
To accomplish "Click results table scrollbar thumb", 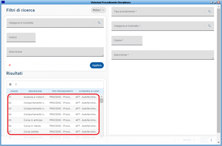I will [102, 100].
